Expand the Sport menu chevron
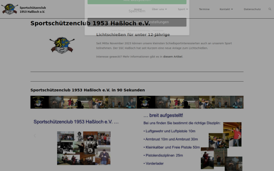Image resolution: width=274 pixels, height=171 pixels. click(x=187, y=9)
